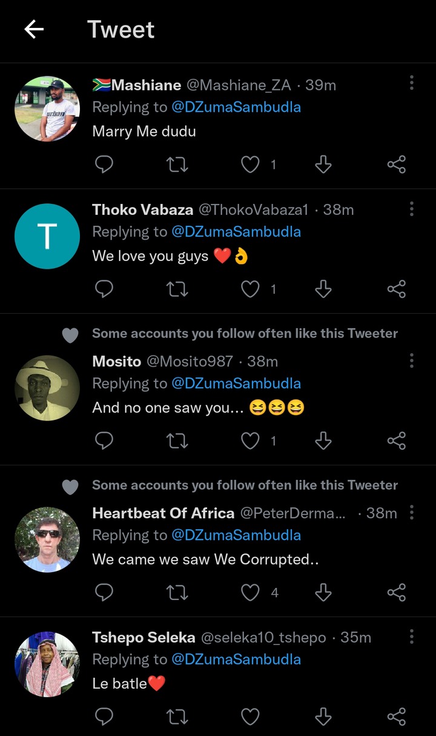Reply to Tshepo Seleka's tweet

[x=104, y=717]
